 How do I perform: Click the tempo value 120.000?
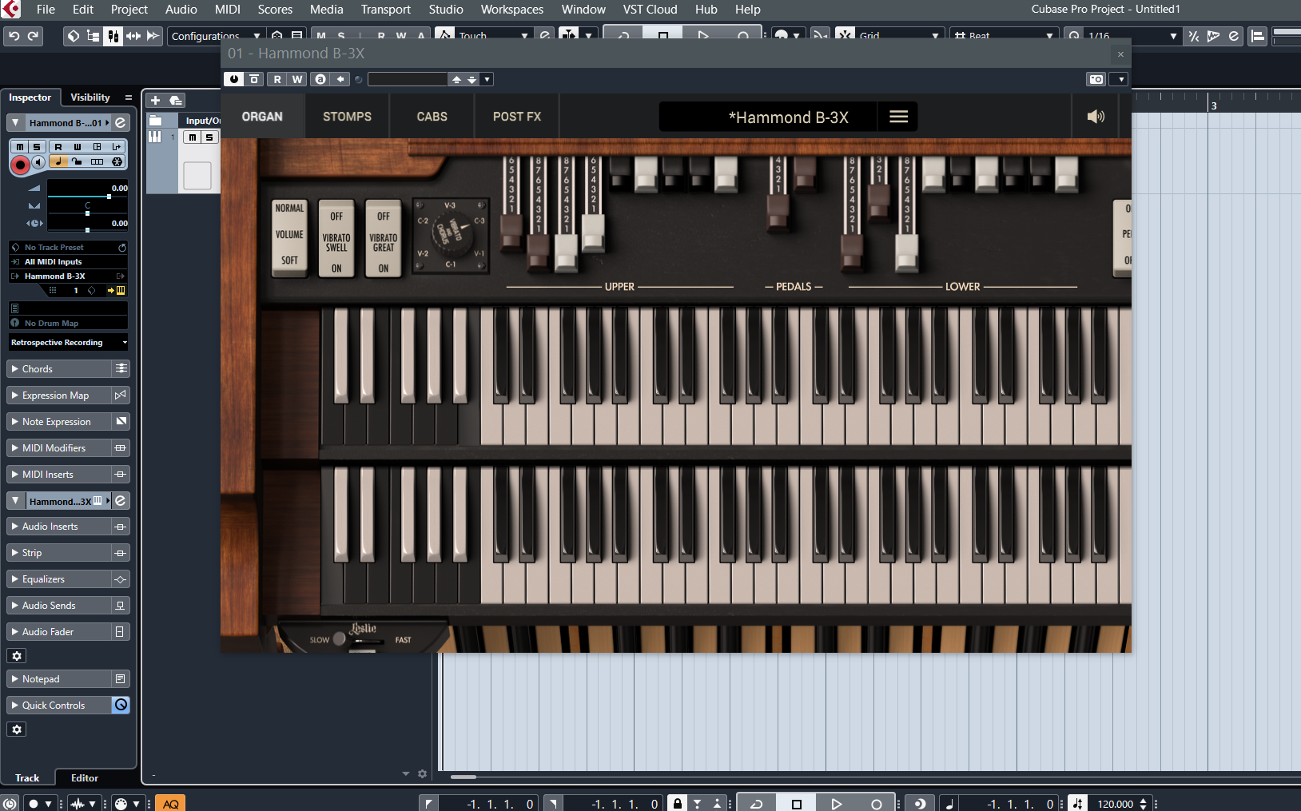pyautogui.click(x=1115, y=804)
